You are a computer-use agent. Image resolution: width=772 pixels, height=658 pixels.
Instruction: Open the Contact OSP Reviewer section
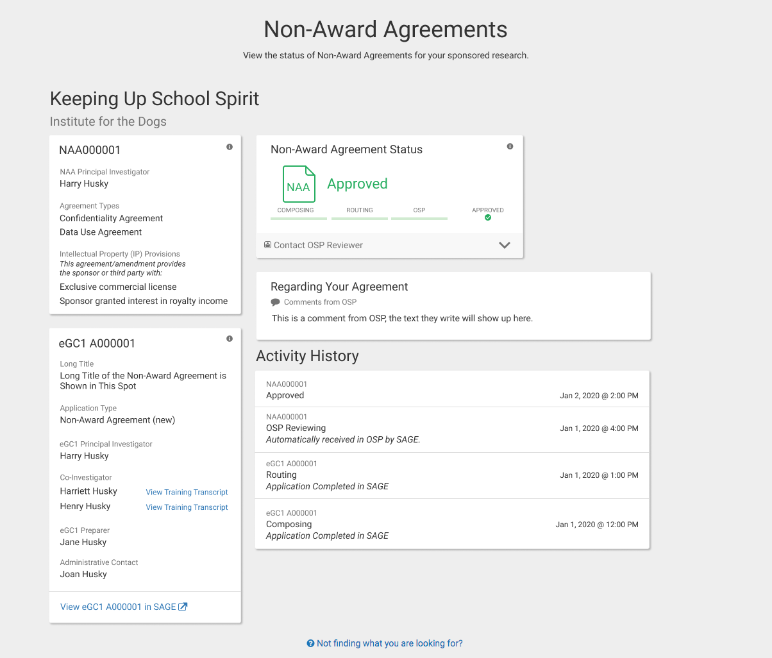coord(390,245)
